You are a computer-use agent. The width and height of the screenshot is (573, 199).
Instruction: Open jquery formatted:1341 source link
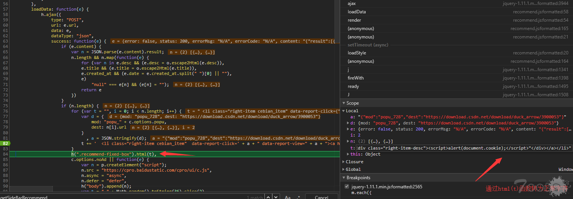click(536, 70)
